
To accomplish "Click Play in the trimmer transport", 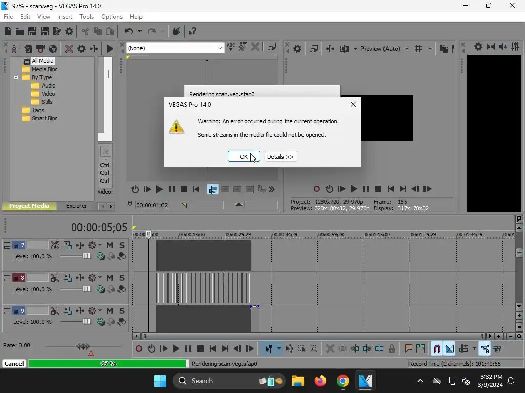I will (x=159, y=189).
